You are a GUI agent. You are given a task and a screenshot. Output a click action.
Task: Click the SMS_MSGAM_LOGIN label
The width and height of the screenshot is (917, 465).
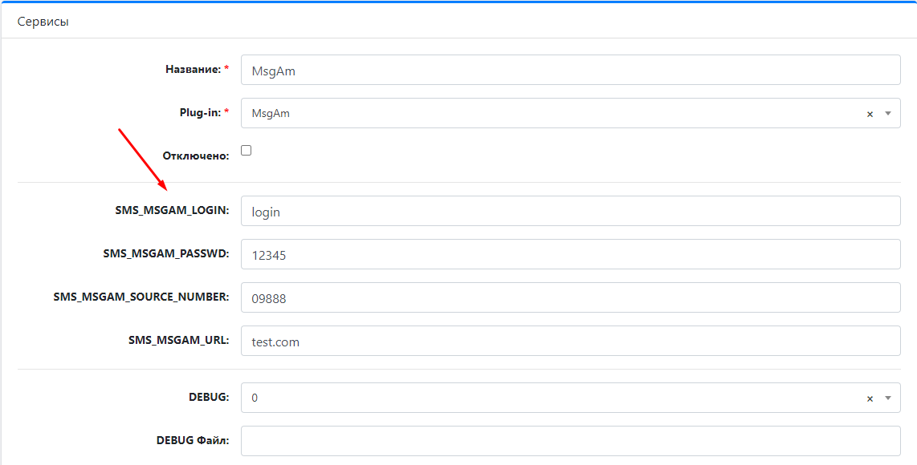click(x=172, y=210)
